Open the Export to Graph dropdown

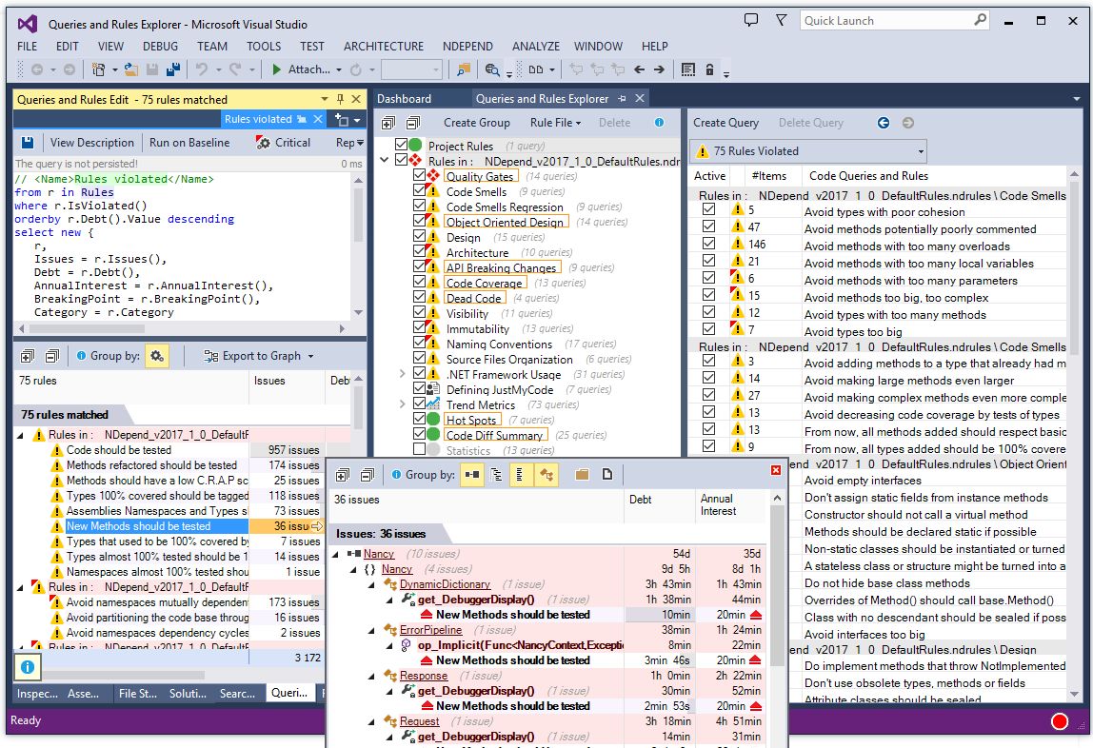pyautogui.click(x=259, y=356)
